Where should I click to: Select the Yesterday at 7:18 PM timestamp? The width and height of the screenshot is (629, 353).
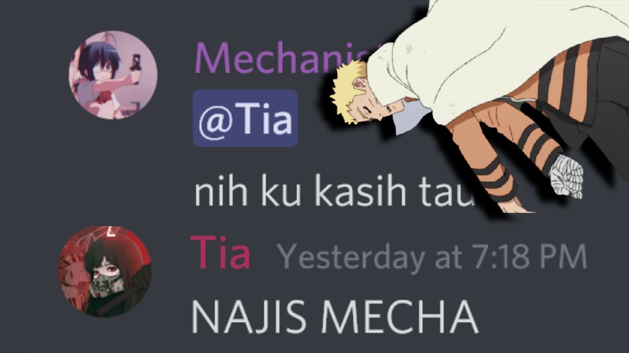(432, 256)
